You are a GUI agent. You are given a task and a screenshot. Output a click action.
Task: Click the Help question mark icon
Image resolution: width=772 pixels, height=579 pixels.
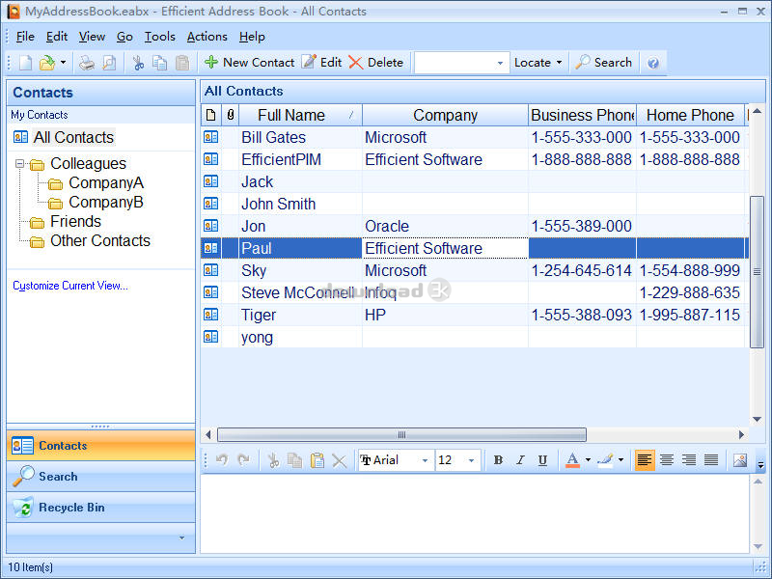pos(653,63)
